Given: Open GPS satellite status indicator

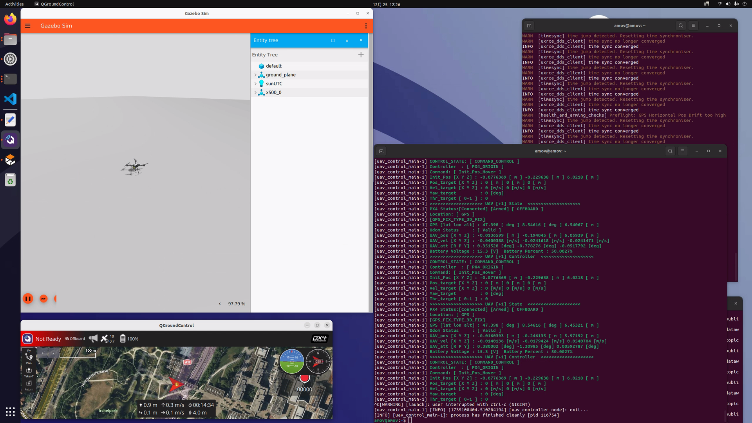Looking at the screenshot, I should [108, 339].
